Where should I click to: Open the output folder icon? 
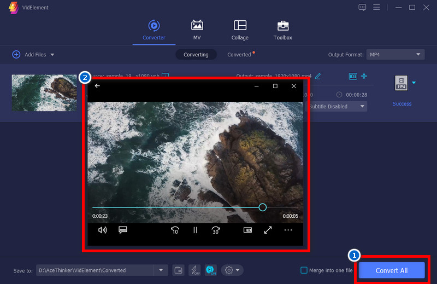(x=178, y=270)
